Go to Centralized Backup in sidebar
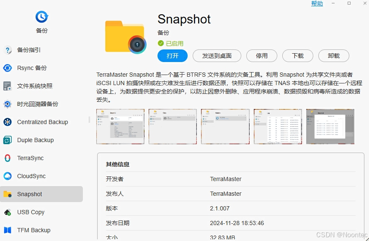Image resolution: width=369 pixels, height=241 pixels. point(41,122)
